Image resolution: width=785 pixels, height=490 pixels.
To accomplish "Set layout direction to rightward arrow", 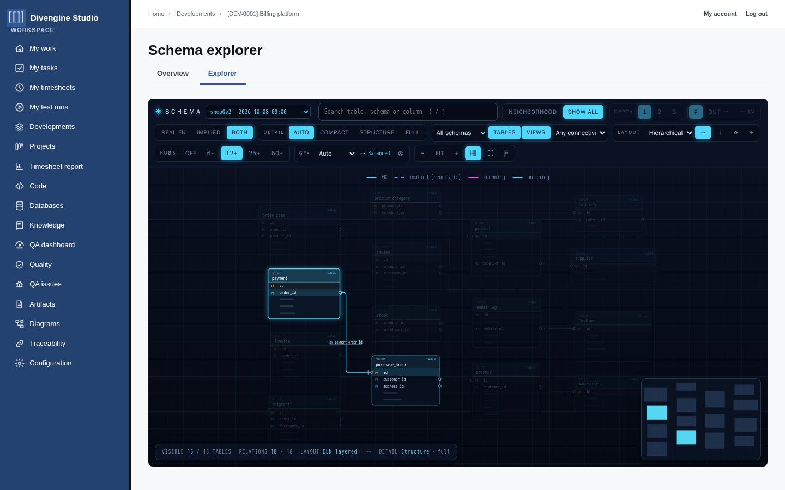I will click(703, 133).
